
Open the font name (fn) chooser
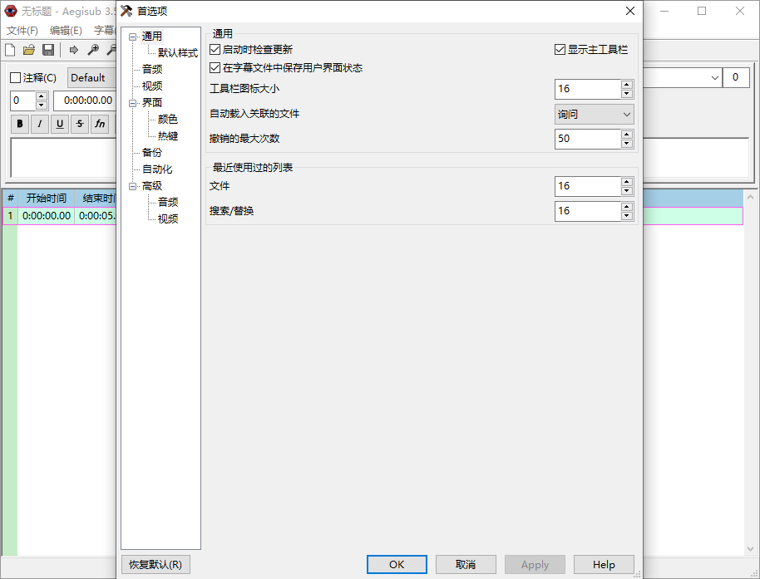[99, 124]
